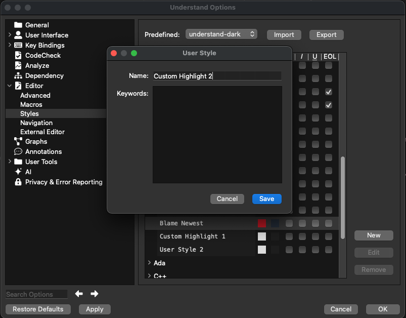Click the AI sparkle icon

pyautogui.click(x=18, y=172)
